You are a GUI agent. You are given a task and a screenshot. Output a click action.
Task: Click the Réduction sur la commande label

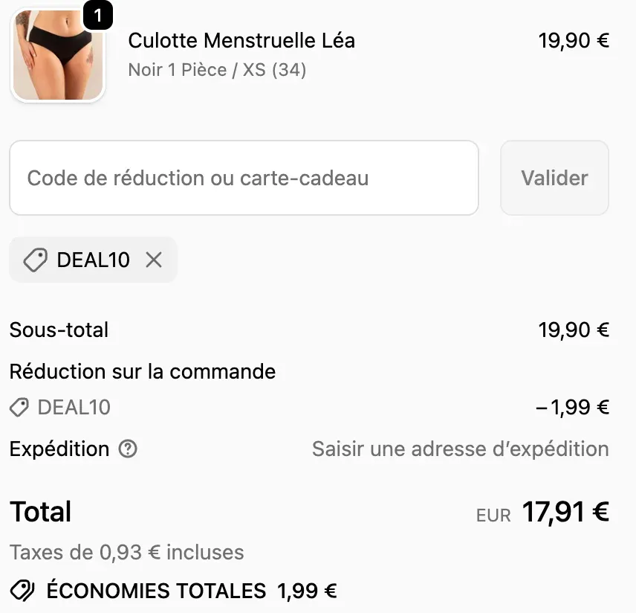(x=142, y=371)
